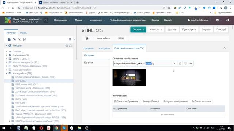Open the Содержимое menu
Screen dimensions: 234x131
62,20
